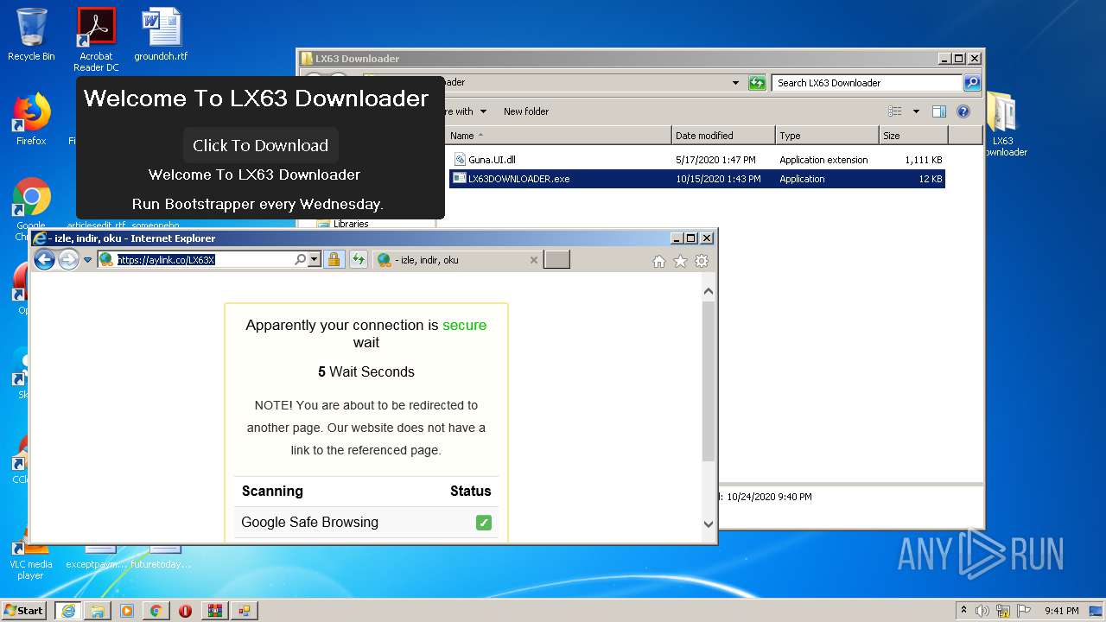Sort files by the Date modified column
The height and width of the screenshot is (622, 1106).
(723, 136)
